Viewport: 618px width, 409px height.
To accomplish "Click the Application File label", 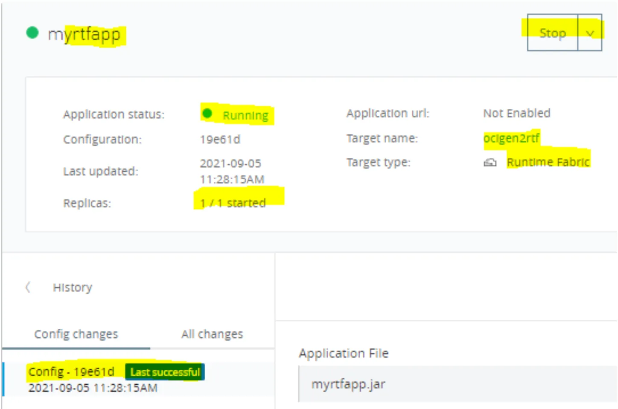I will [x=344, y=353].
